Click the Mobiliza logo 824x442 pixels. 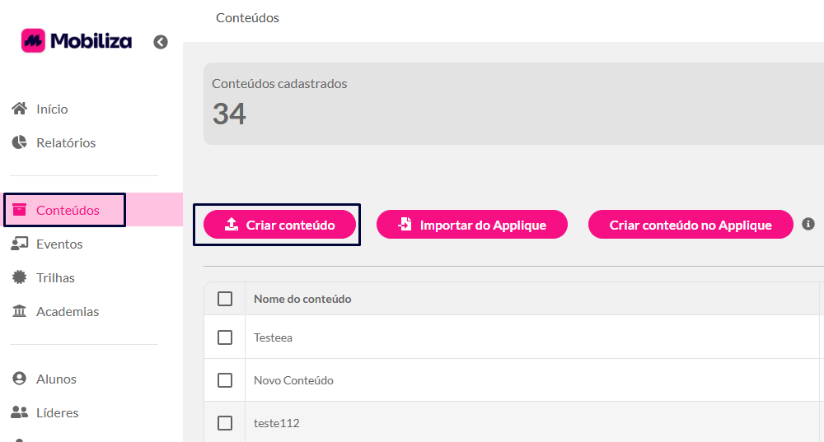[77, 41]
